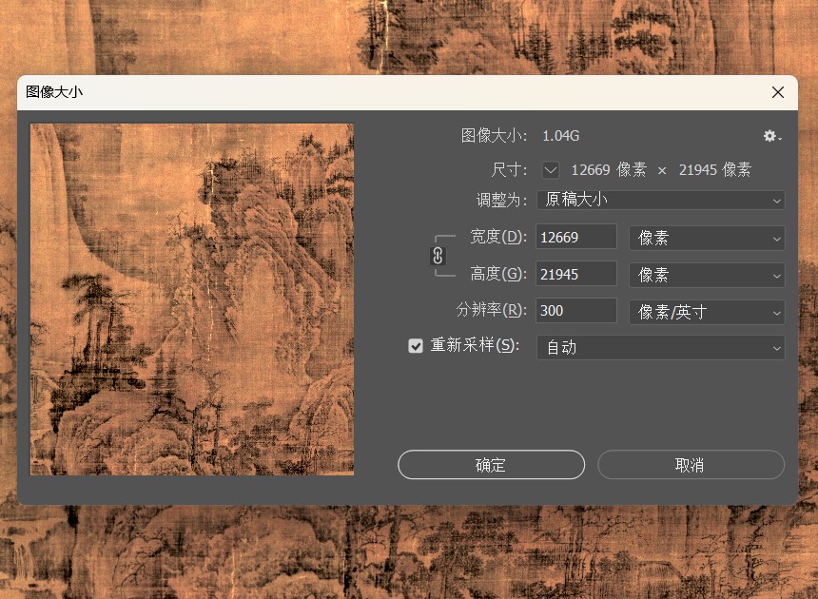Click the image preview thumbnail
The height and width of the screenshot is (599, 818).
coord(192,299)
